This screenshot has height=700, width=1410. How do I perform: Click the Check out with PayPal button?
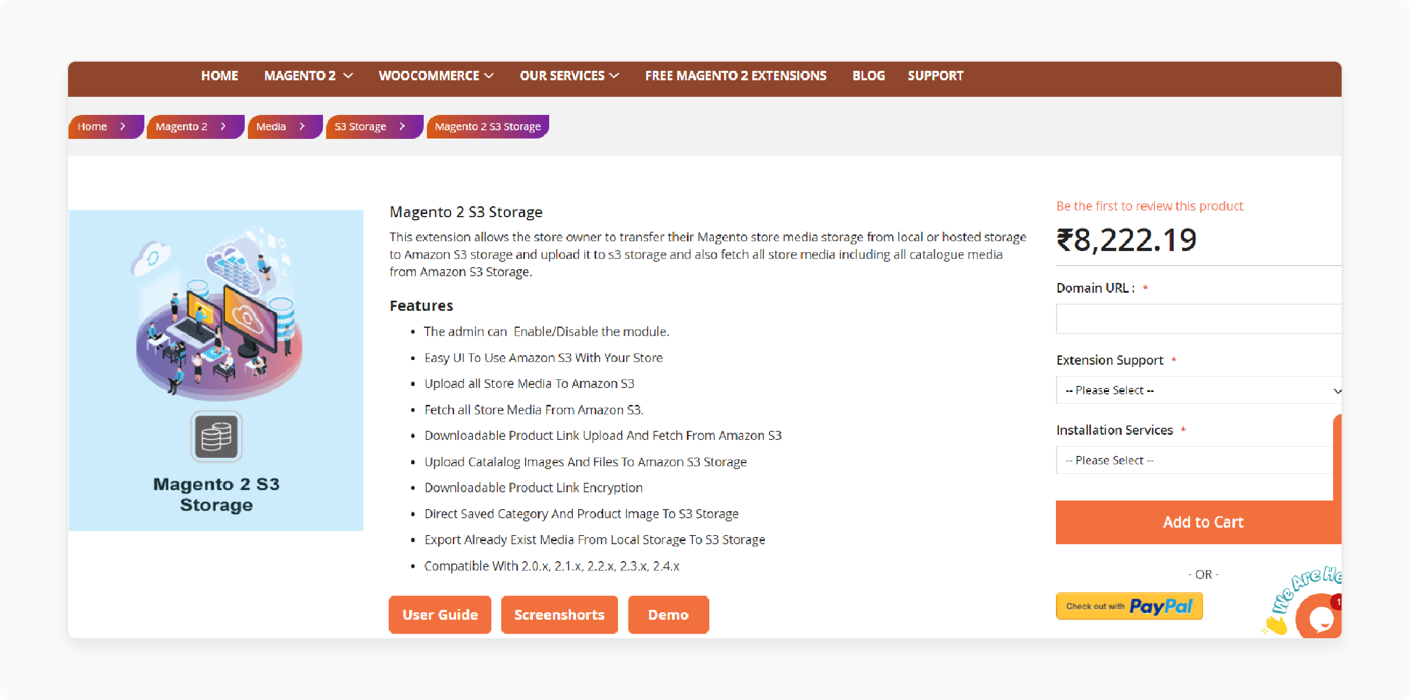coord(1129,606)
